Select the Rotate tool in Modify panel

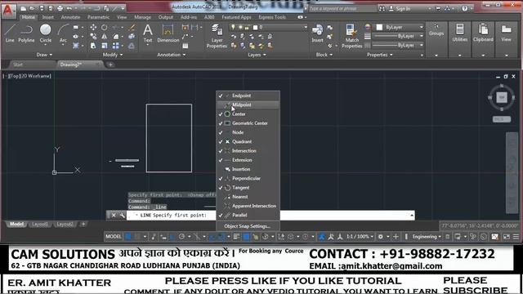[105, 27]
